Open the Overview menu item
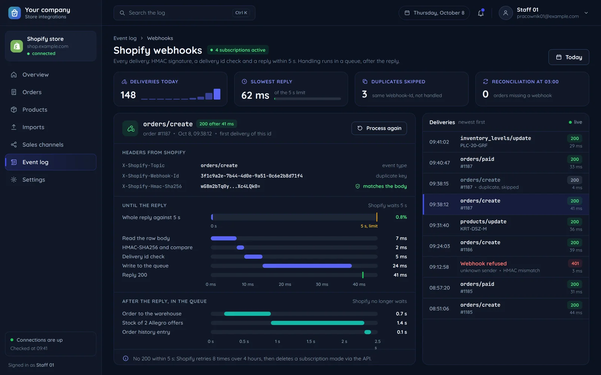This screenshot has height=375, width=601. pyautogui.click(x=51, y=75)
